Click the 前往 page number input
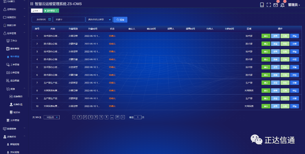Viewport: 305px width, 154px height. coord(138,117)
